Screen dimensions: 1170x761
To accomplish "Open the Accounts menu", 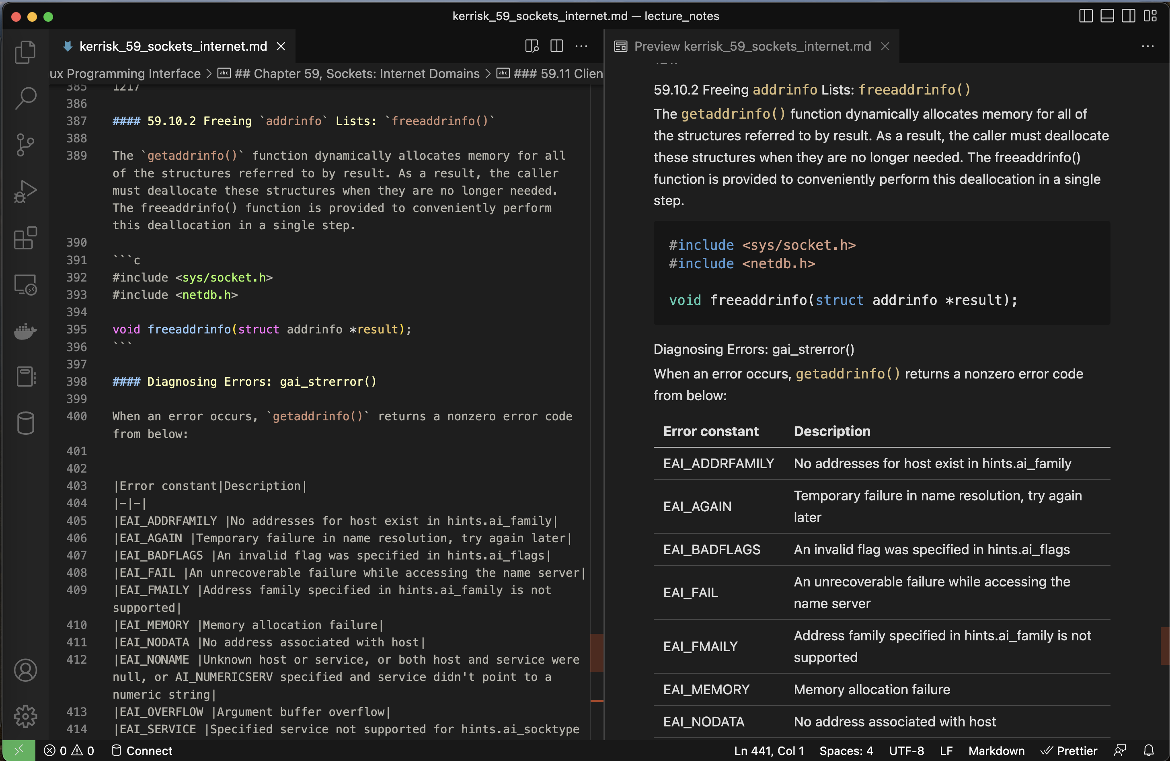I will click(x=25, y=670).
